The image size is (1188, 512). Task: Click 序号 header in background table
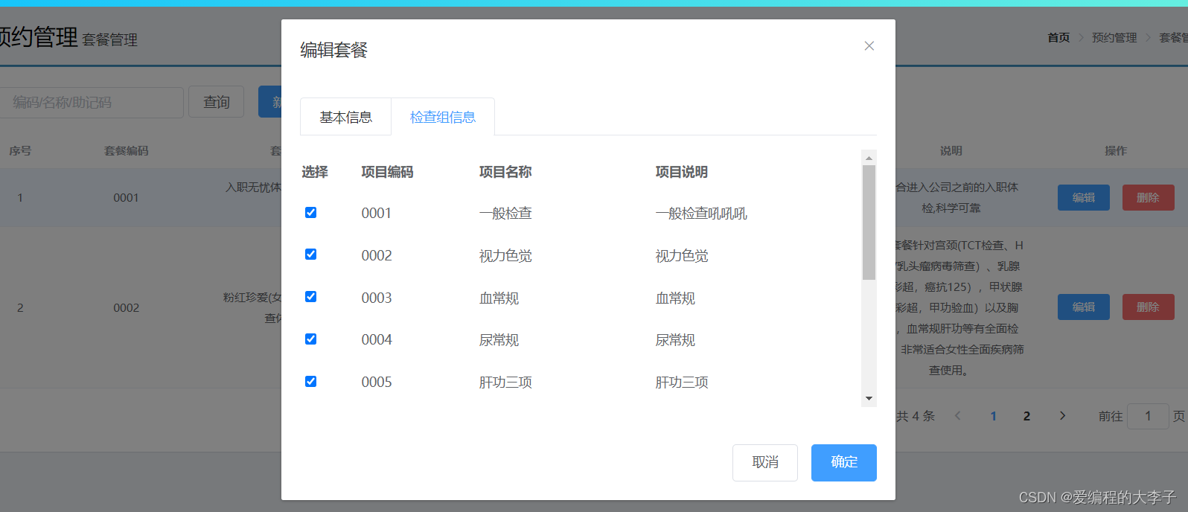pyautogui.click(x=20, y=150)
